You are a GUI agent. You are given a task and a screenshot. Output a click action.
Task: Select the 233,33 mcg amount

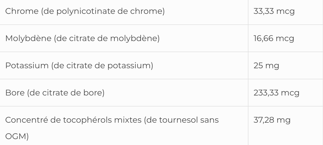276,93
